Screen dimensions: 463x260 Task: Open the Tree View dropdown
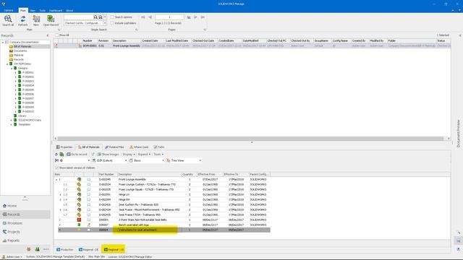[x=200, y=160]
